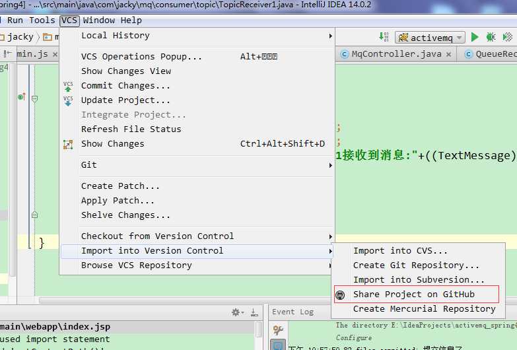Click the green Run button
517x350 pixels.
pos(475,37)
